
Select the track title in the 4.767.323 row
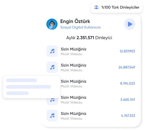click(x=74, y=114)
